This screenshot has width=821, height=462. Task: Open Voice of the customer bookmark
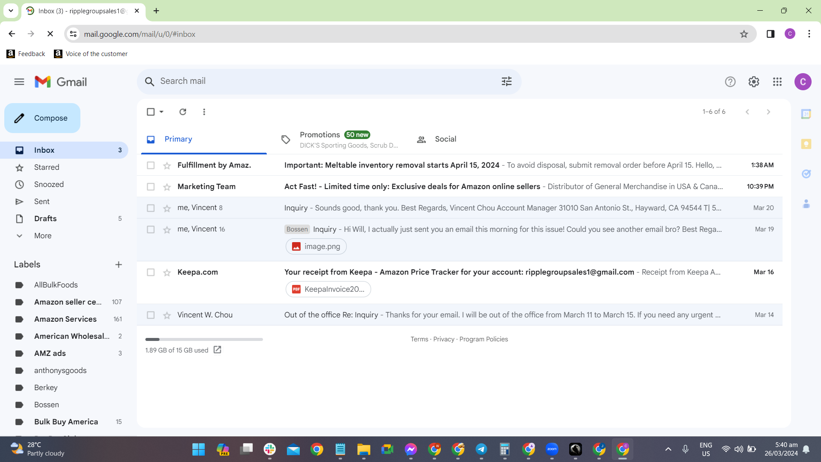point(91,54)
